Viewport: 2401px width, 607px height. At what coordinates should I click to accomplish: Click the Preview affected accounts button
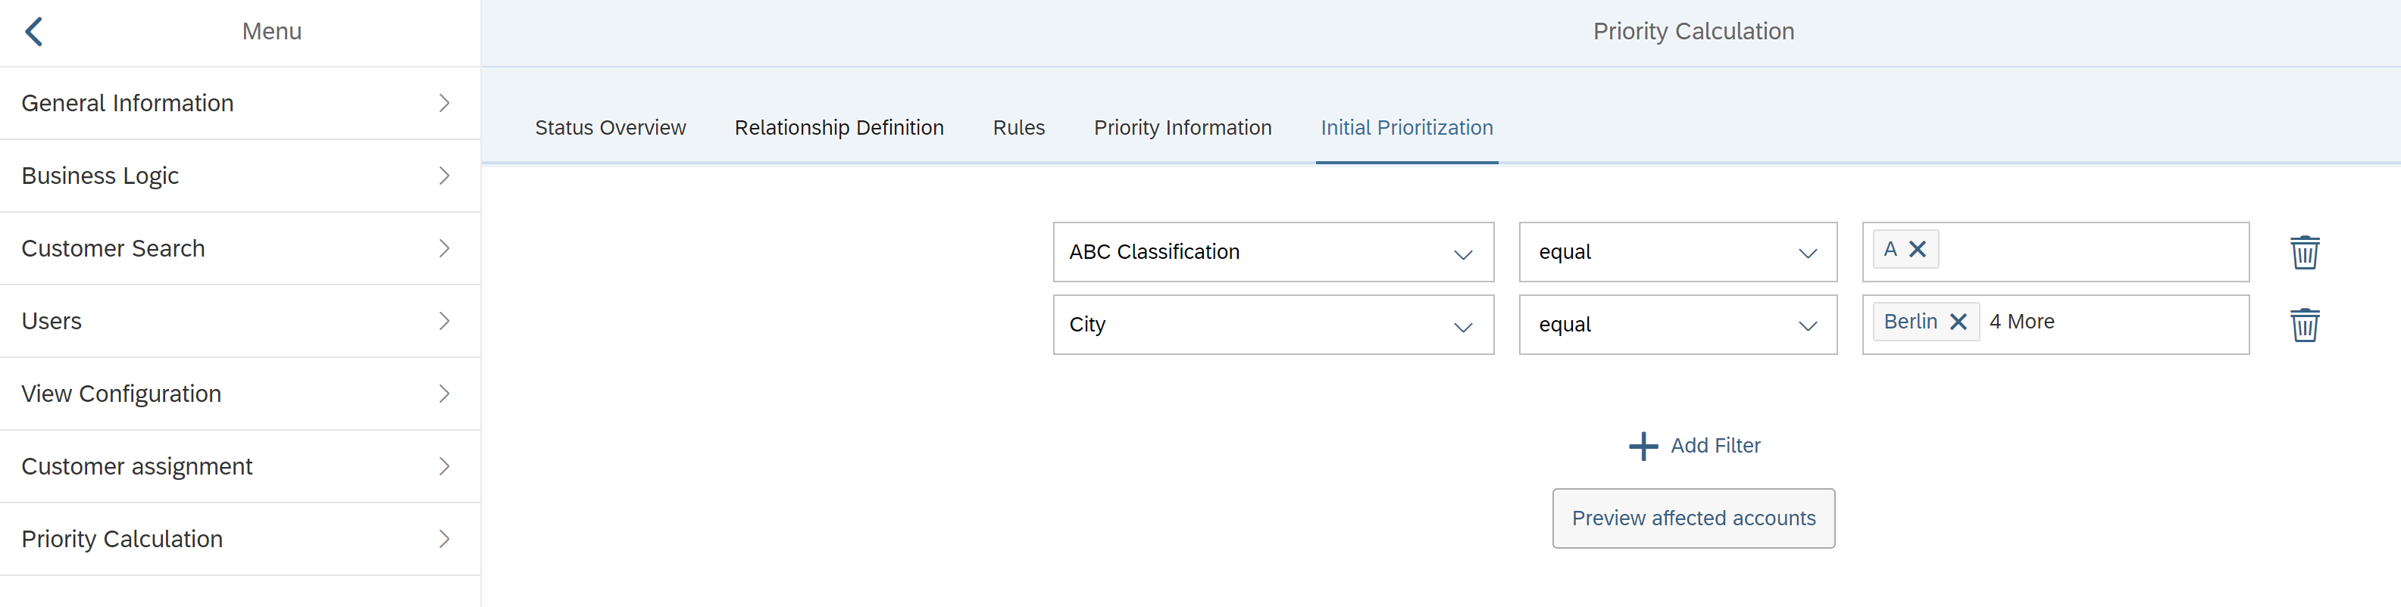point(1693,518)
